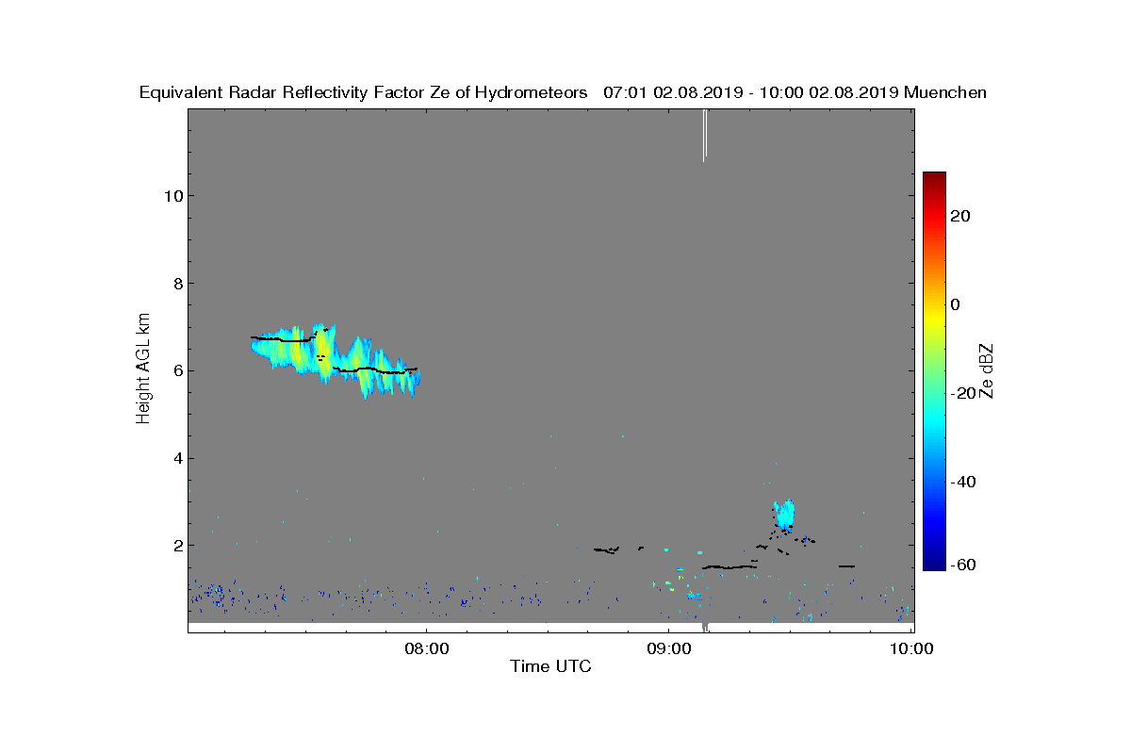Click the station name 'Muenchen' in the title
This screenshot has width=1131, height=754.
[945, 92]
